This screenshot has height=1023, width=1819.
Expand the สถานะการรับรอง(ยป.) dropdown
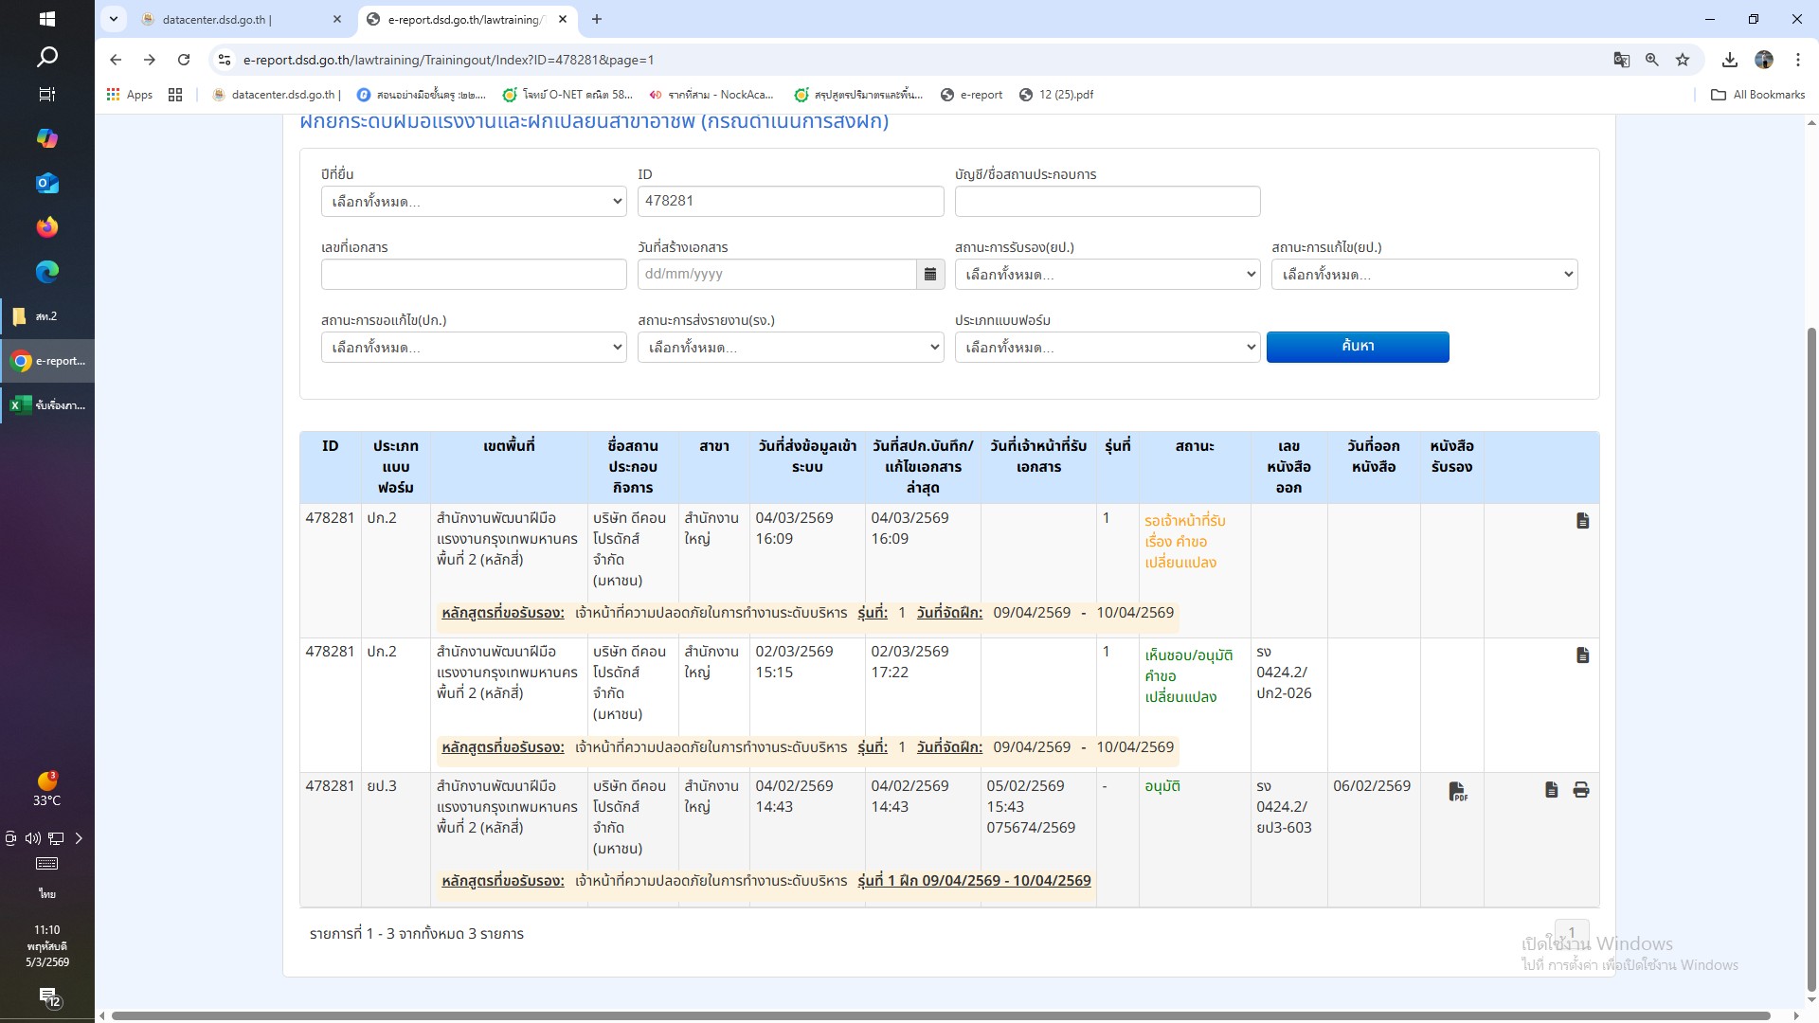1107,275
